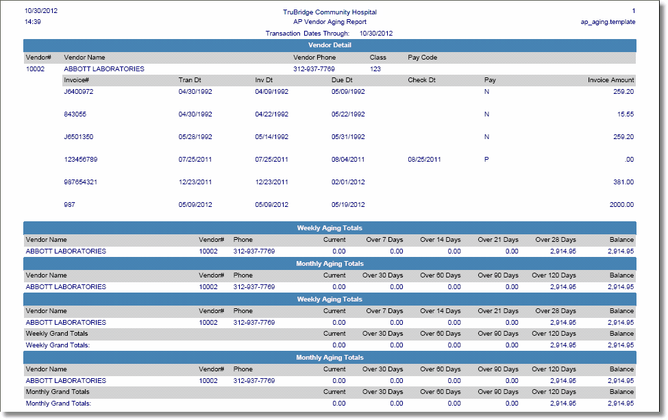
Task: Click check date 08/25/2011
Action: [424, 160]
